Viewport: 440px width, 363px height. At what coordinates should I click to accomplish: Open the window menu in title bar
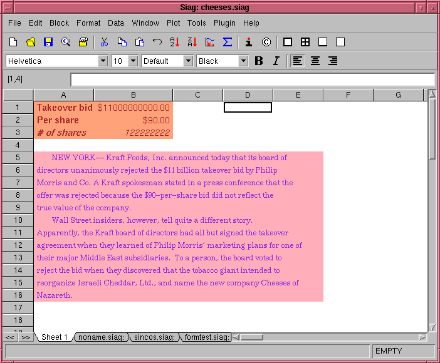(8, 8)
